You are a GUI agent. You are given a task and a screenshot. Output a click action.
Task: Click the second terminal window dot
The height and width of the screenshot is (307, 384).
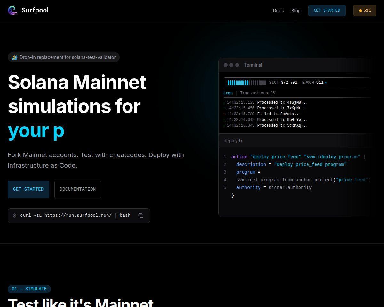point(231,65)
